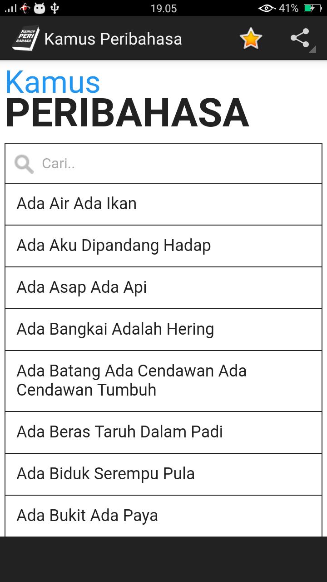327x582 pixels.
Task: Tap the yellow star favorites icon
Action: coord(251,39)
